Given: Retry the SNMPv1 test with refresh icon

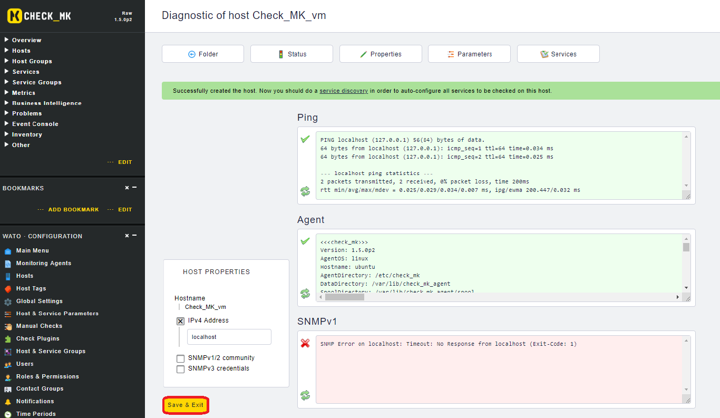Looking at the screenshot, I should tap(305, 395).
